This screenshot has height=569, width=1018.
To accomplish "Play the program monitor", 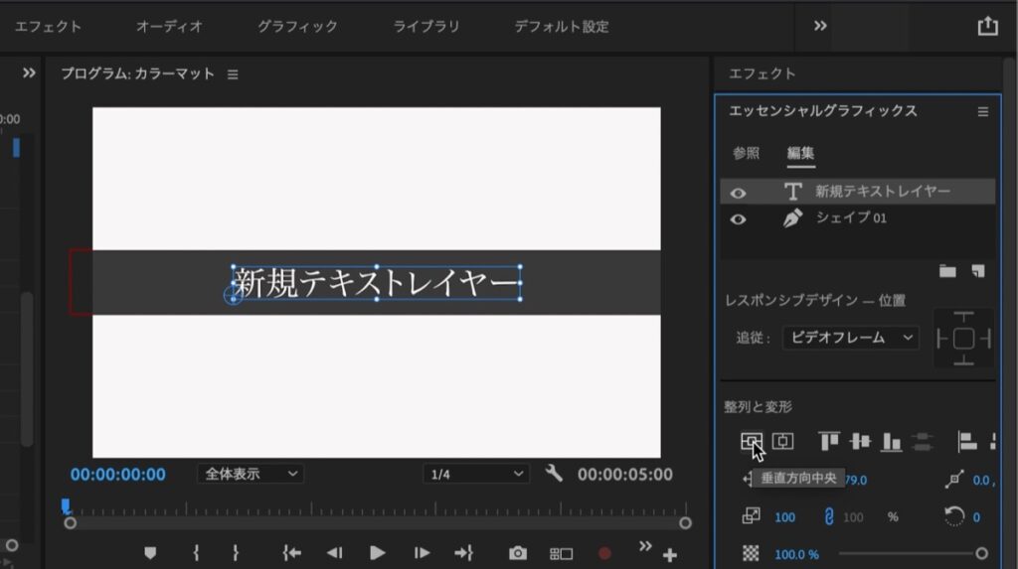I will click(377, 553).
